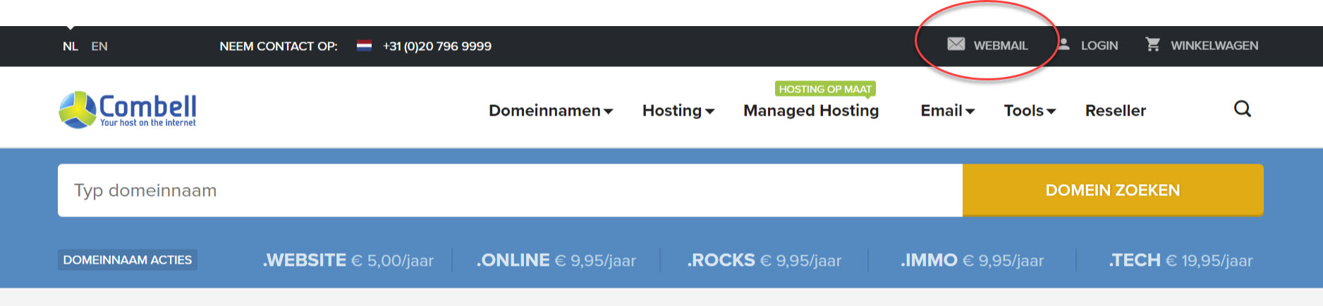This screenshot has height=306, width=1323.
Task: Click the WINKELWAGEN text link
Action: coord(1214,46)
